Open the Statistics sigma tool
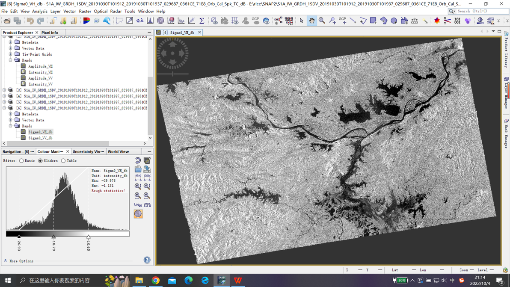Screen dimensions: 510x287 [202, 21]
